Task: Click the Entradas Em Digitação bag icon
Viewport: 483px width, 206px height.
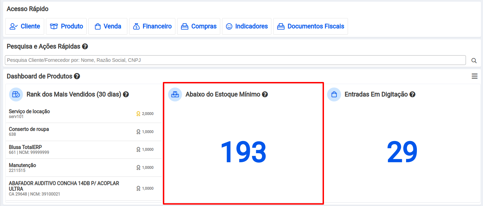Action: pos(334,94)
